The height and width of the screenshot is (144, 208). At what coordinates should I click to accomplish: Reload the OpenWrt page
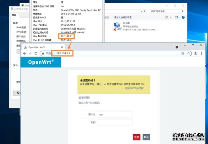pos(36,53)
